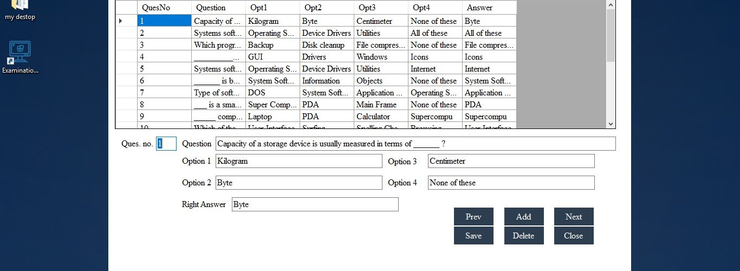
Task: Delete the current question
Action: point(523,236)
